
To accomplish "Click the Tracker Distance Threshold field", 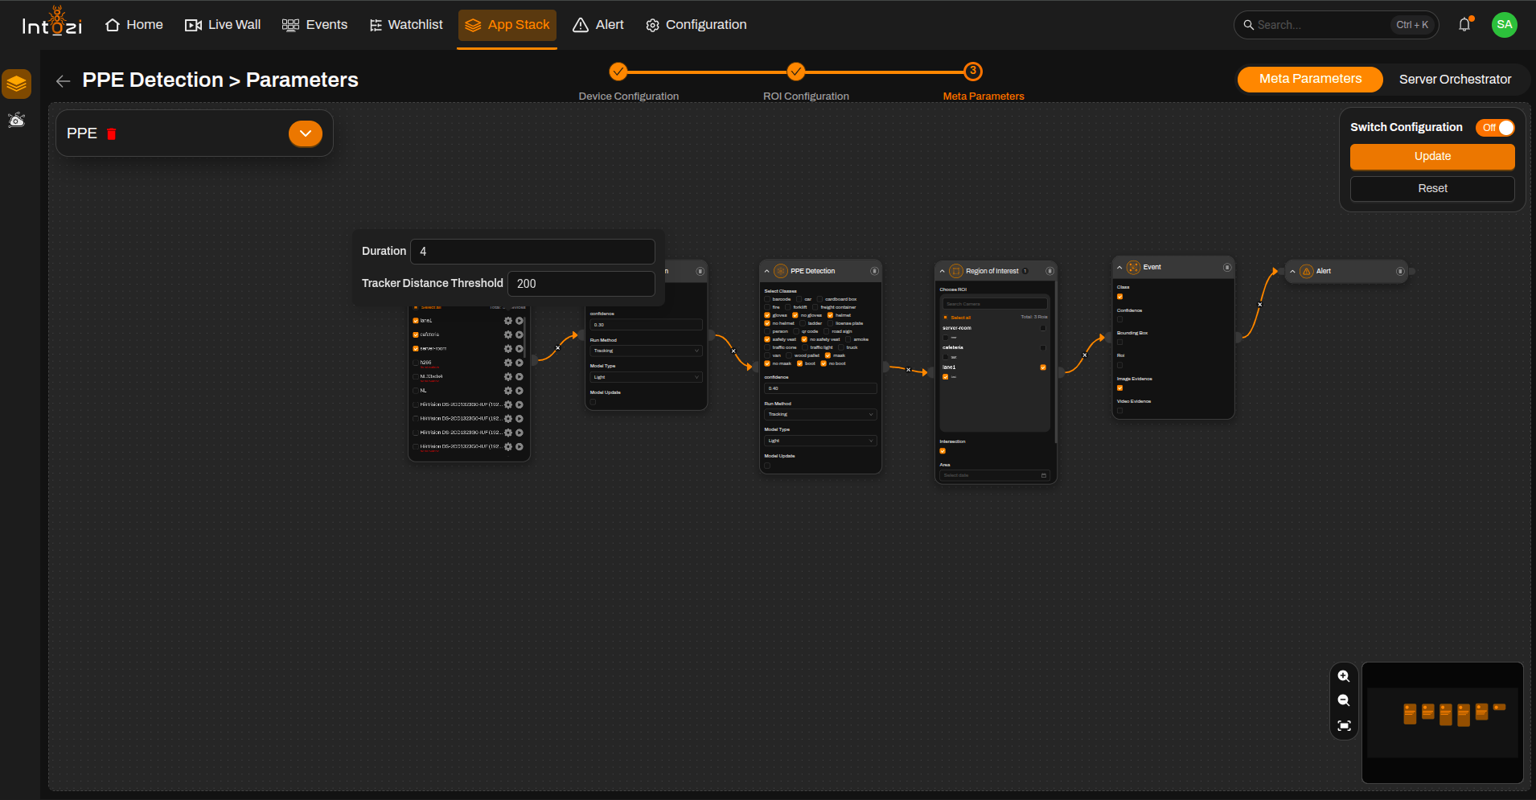I will click(x=581, y=284).
